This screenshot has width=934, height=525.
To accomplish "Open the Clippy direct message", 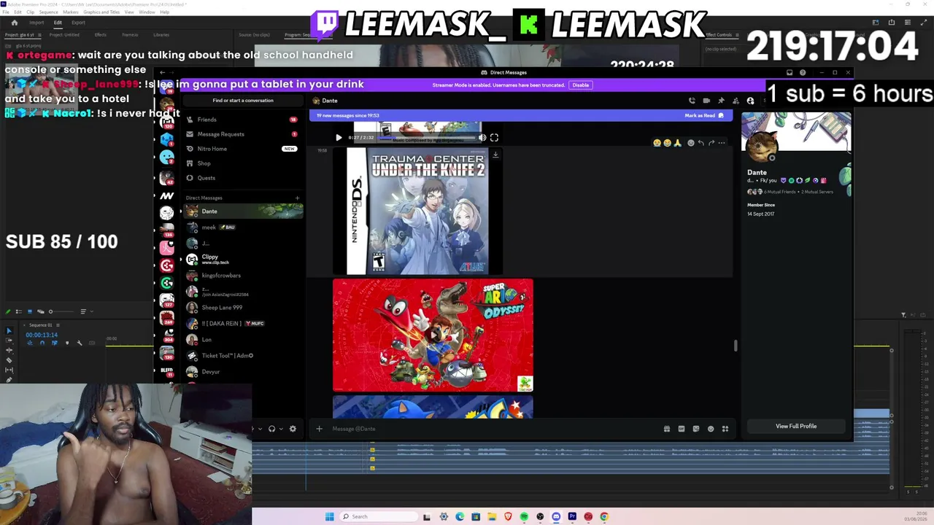I will [243, 259].
